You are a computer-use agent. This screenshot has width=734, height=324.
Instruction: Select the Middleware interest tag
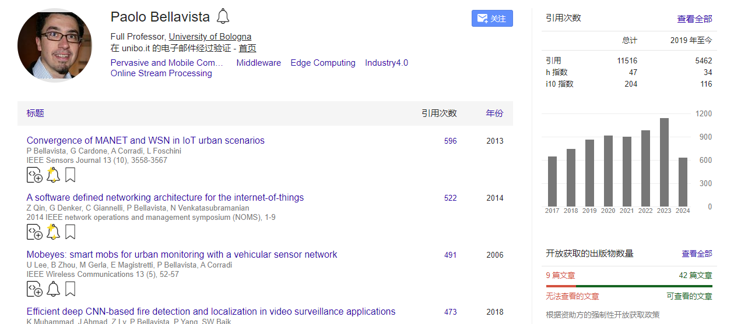(x=258, y=63)
